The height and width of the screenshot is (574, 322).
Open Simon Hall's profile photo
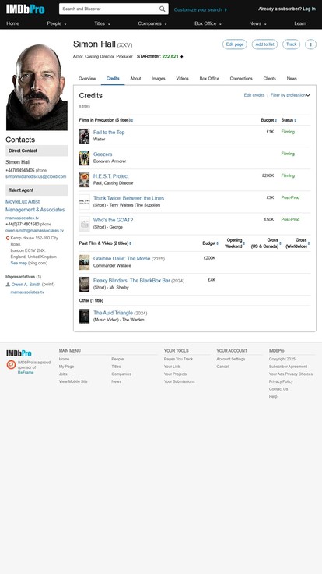coord(37,87)
